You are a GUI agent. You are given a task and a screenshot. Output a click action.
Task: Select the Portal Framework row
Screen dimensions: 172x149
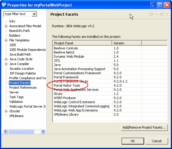(x=110, y=77)
